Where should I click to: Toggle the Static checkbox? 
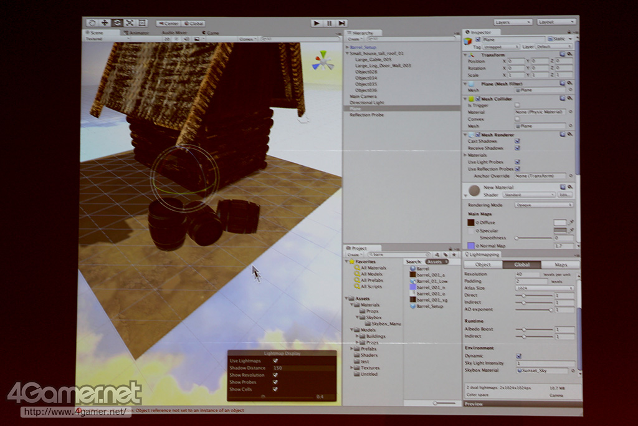pos(550,39)
